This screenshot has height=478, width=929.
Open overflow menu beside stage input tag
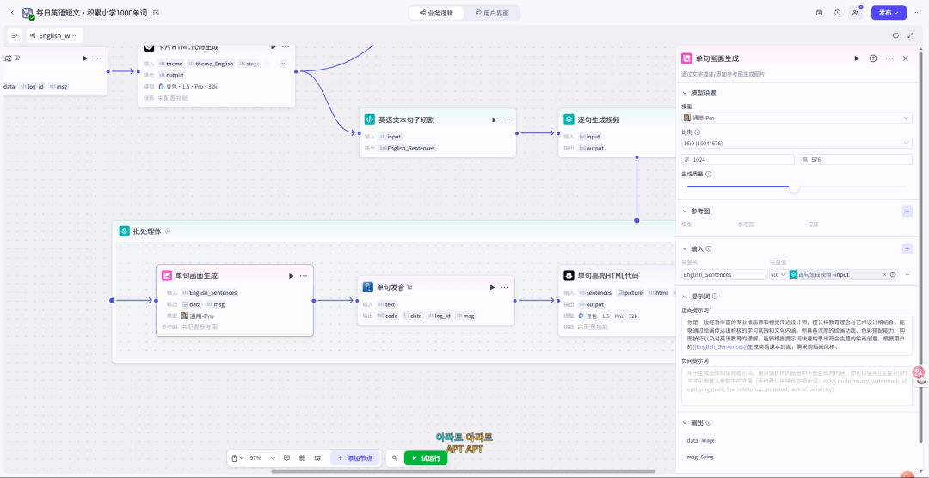[x=284, y=64]
